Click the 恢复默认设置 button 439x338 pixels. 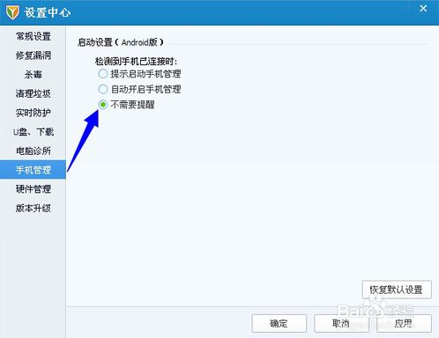coord(397,290)
